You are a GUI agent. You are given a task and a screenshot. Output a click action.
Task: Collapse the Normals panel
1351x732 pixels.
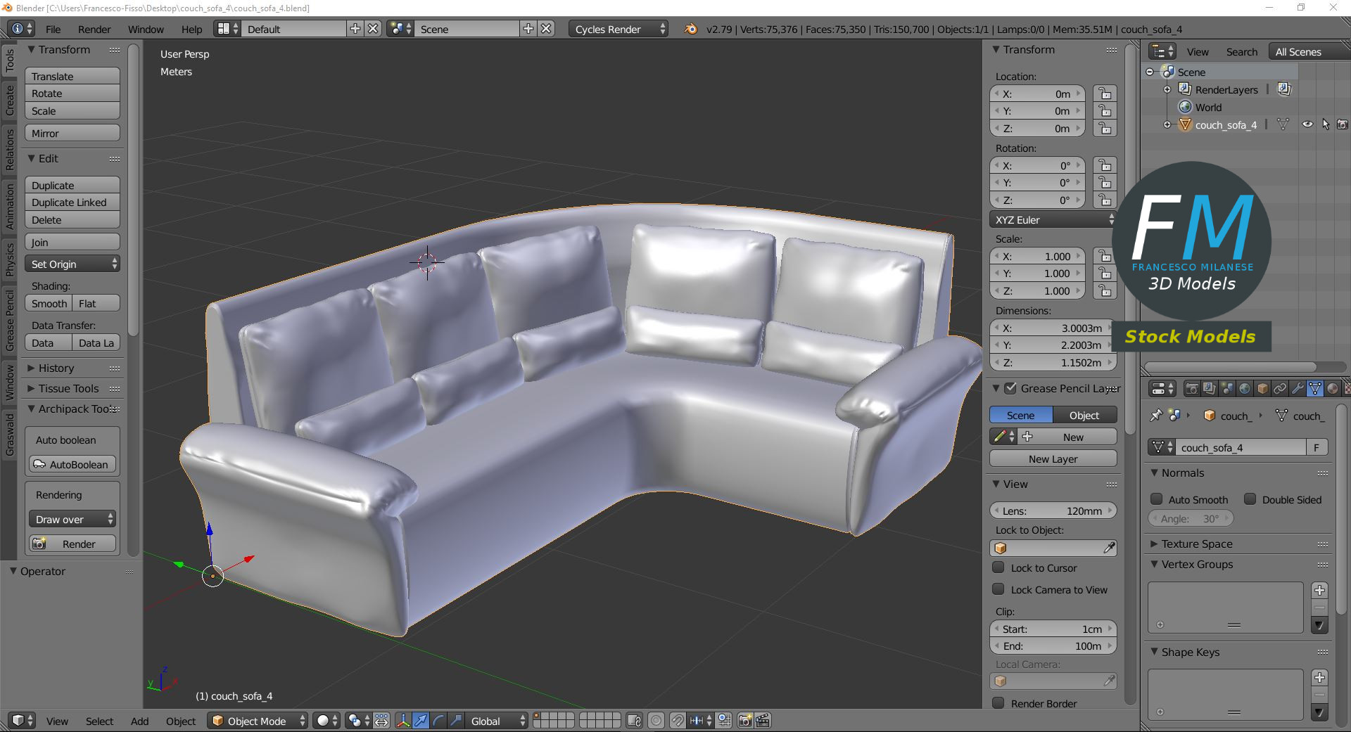tap(1183, 473)
